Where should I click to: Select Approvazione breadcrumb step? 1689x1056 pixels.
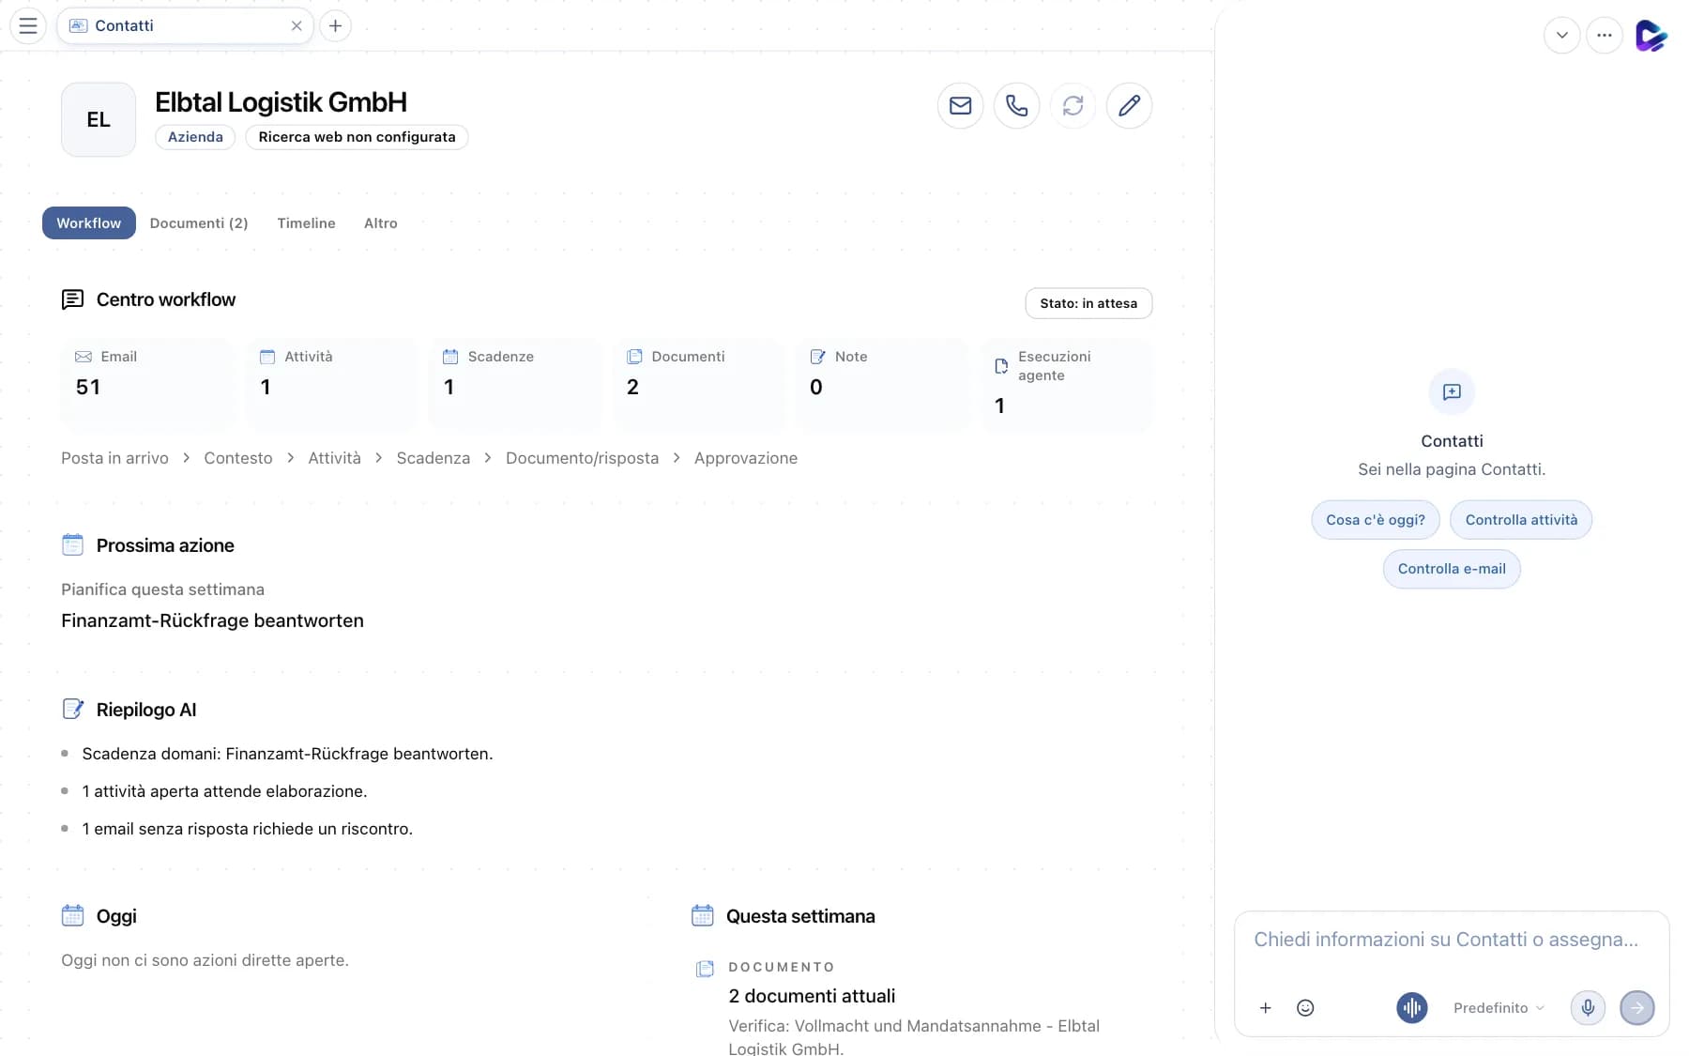coord(746,458)
